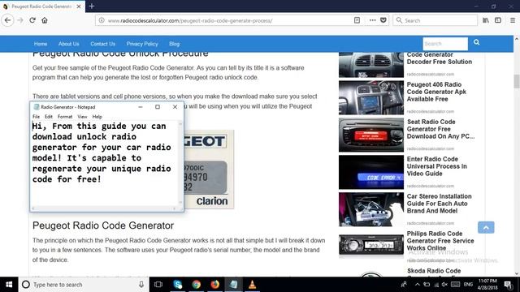
Task: Open Notepad Help menu
Action: pyautogui.click(x=97, y=117)
